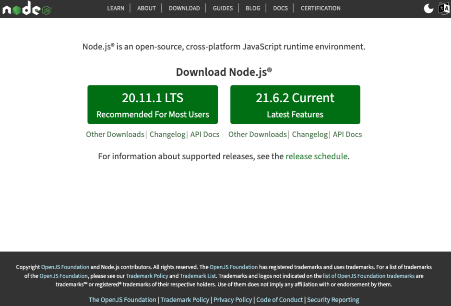Click Security Reporting in the footer
Viewport: 451px width, 306px height.
pyautogui.click(x=333, y=300)
